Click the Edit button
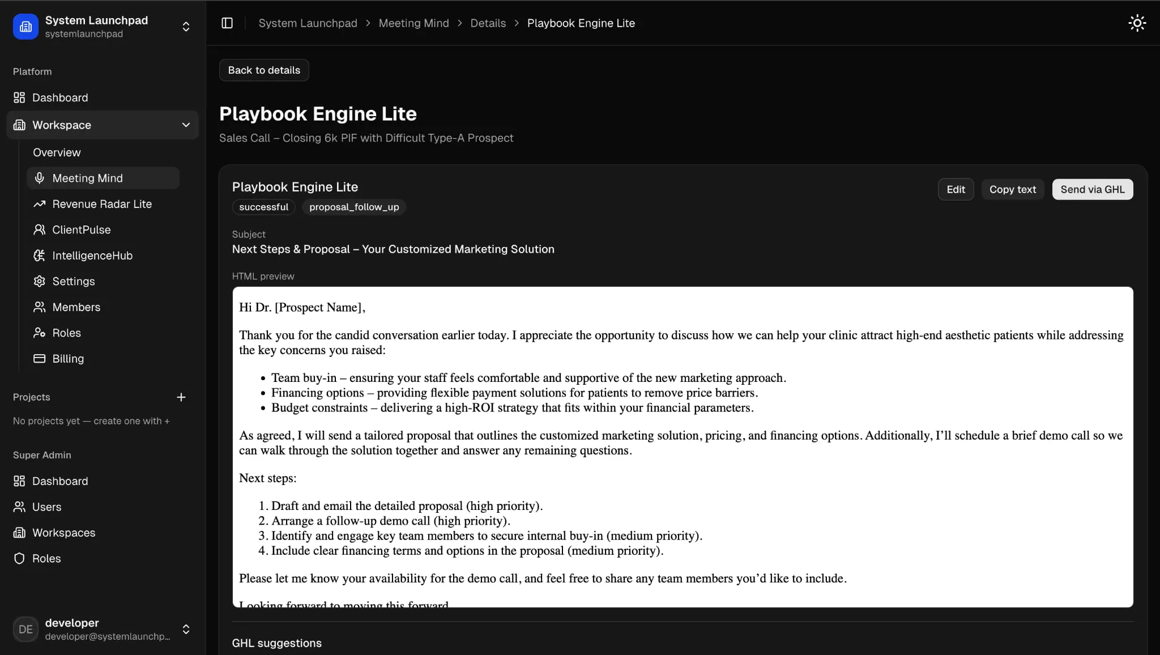The width and height of the screenshot is (1160, 655). 956,189
